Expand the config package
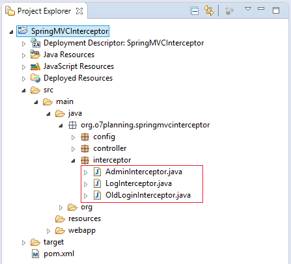Screen dimensions: 291x264 coord(73,137)
